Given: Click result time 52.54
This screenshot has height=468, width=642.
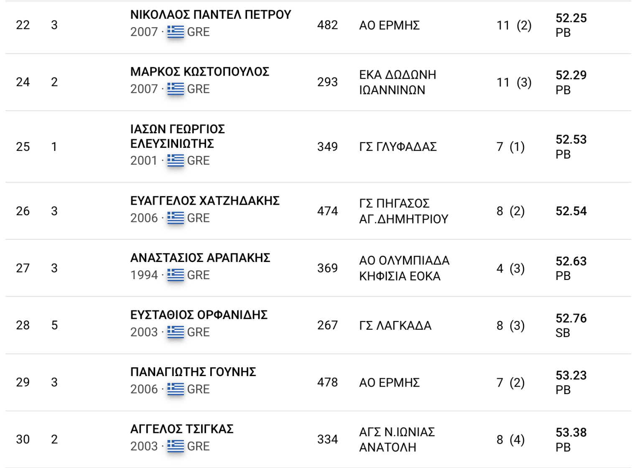Looking at the screenshot, I should coord(571,211).
